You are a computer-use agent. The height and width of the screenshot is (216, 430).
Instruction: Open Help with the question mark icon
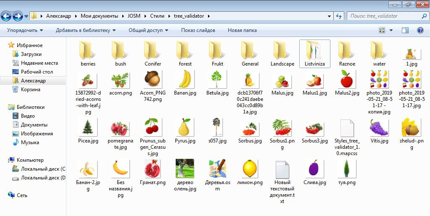point(420,30)
